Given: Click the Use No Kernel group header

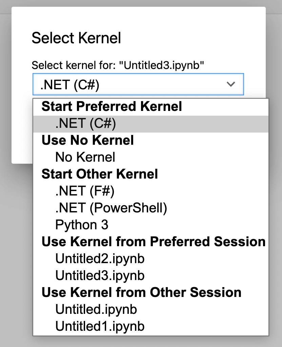Looking at the screenshot, I should [x=88, y=140].
